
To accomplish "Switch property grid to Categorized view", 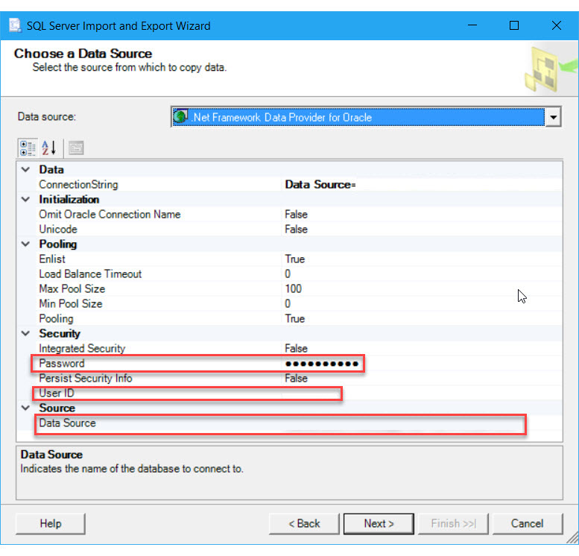I will click(28, 148).
